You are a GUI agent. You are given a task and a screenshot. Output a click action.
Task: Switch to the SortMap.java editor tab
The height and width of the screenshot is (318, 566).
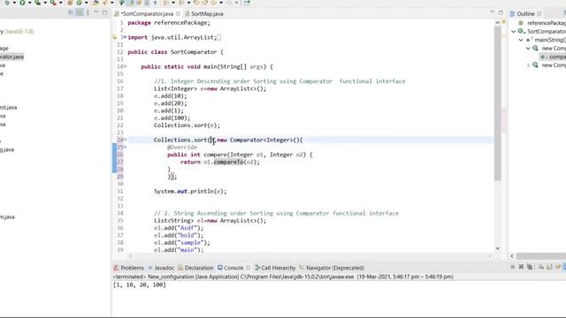(204, 14)
